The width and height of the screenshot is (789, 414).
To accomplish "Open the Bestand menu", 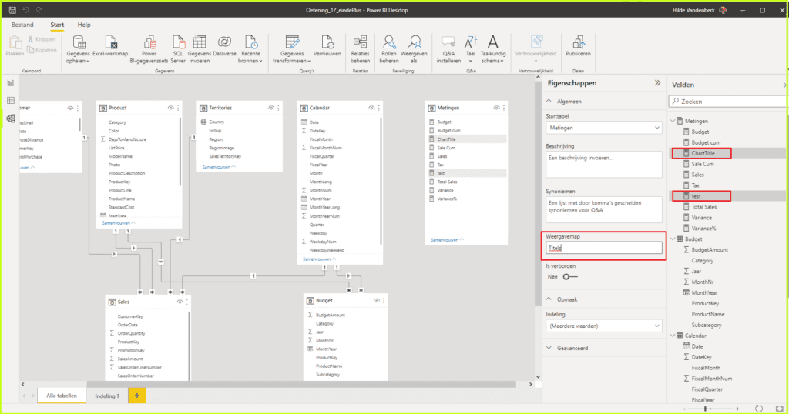I will coord(22,25).
